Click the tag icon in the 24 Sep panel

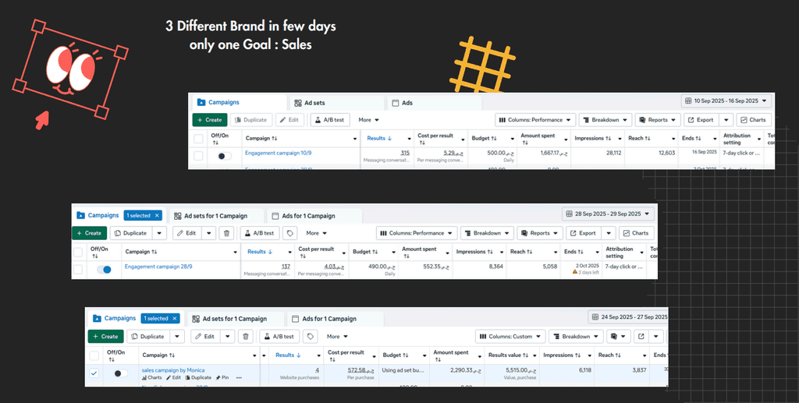pos(310,336)
